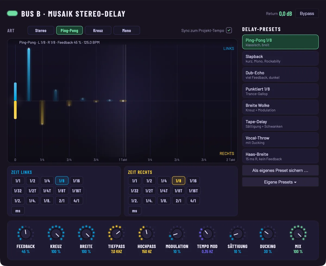
Task: Click the Kreuz knob
Action: tap(56, 233)
